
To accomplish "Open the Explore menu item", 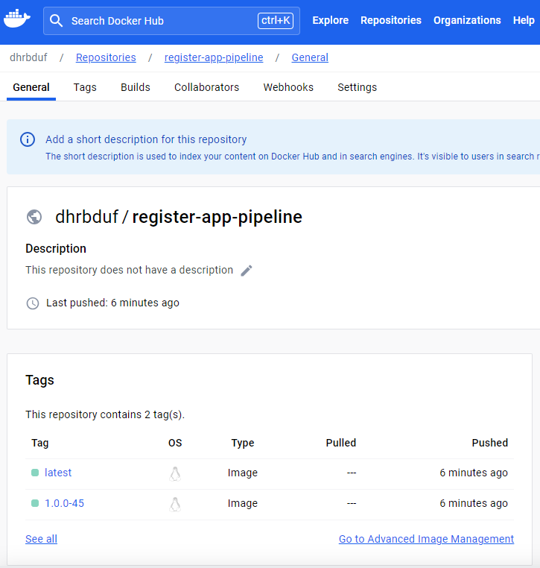I will [x=331, y=20].
